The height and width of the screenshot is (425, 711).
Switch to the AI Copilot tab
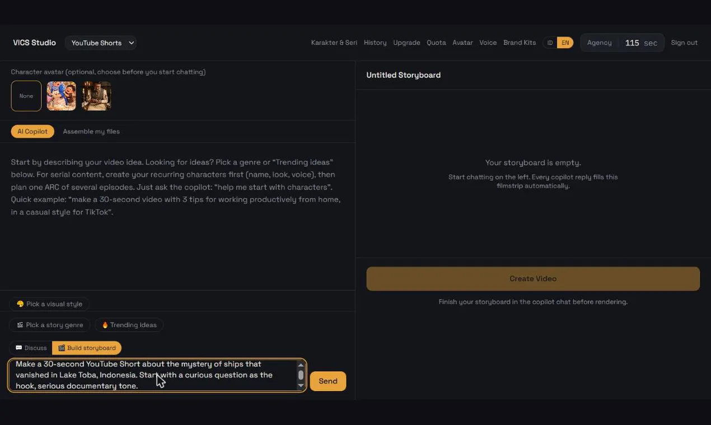point(32,131)
